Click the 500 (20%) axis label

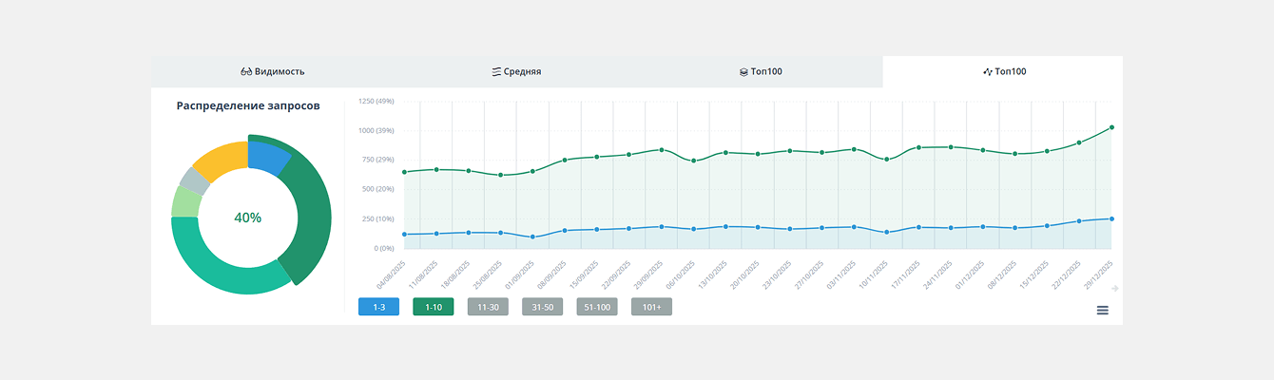[x=377, y=189]
